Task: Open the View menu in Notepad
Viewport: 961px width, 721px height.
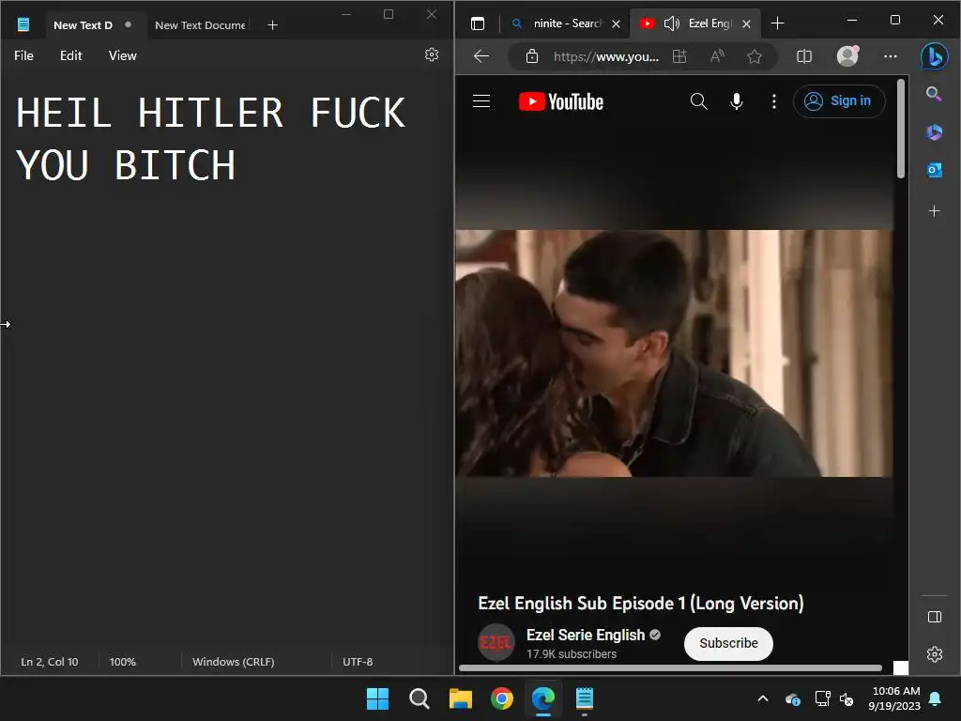Action: [123, 55]
